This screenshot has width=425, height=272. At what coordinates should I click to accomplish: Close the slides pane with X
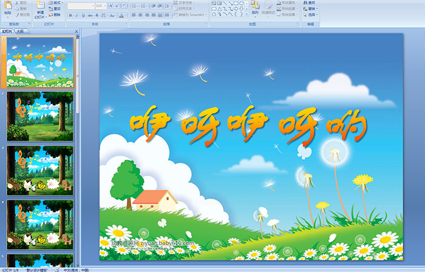(x=76, y=32)
